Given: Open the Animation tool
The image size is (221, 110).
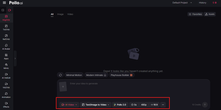Looking at the screenshot, I should [x=6, y=95].
